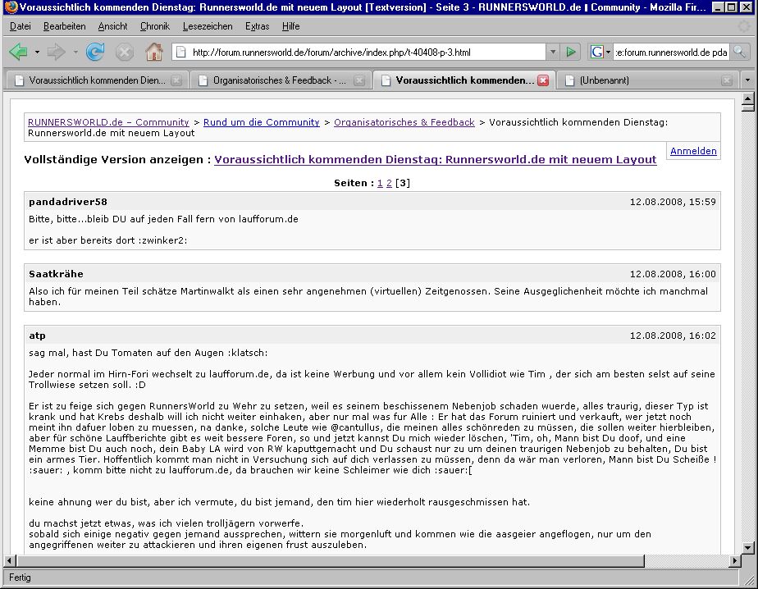Open the back history dropdown arrow
The image size is (758, 589).
pyautogui.click(x=37, y=52)
